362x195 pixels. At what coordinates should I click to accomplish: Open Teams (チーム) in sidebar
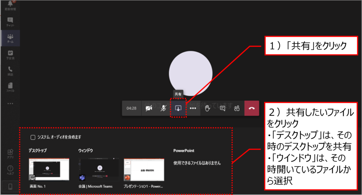(x=10, y=38)
